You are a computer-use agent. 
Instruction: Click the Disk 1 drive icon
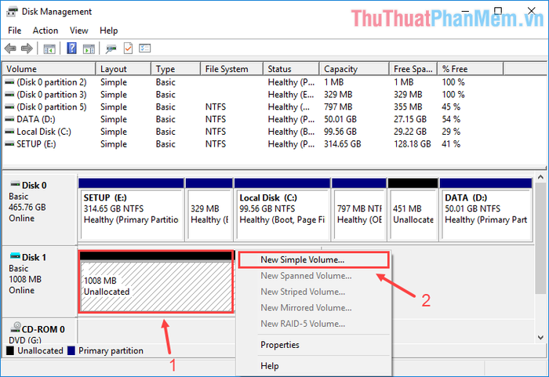(15, 256)
